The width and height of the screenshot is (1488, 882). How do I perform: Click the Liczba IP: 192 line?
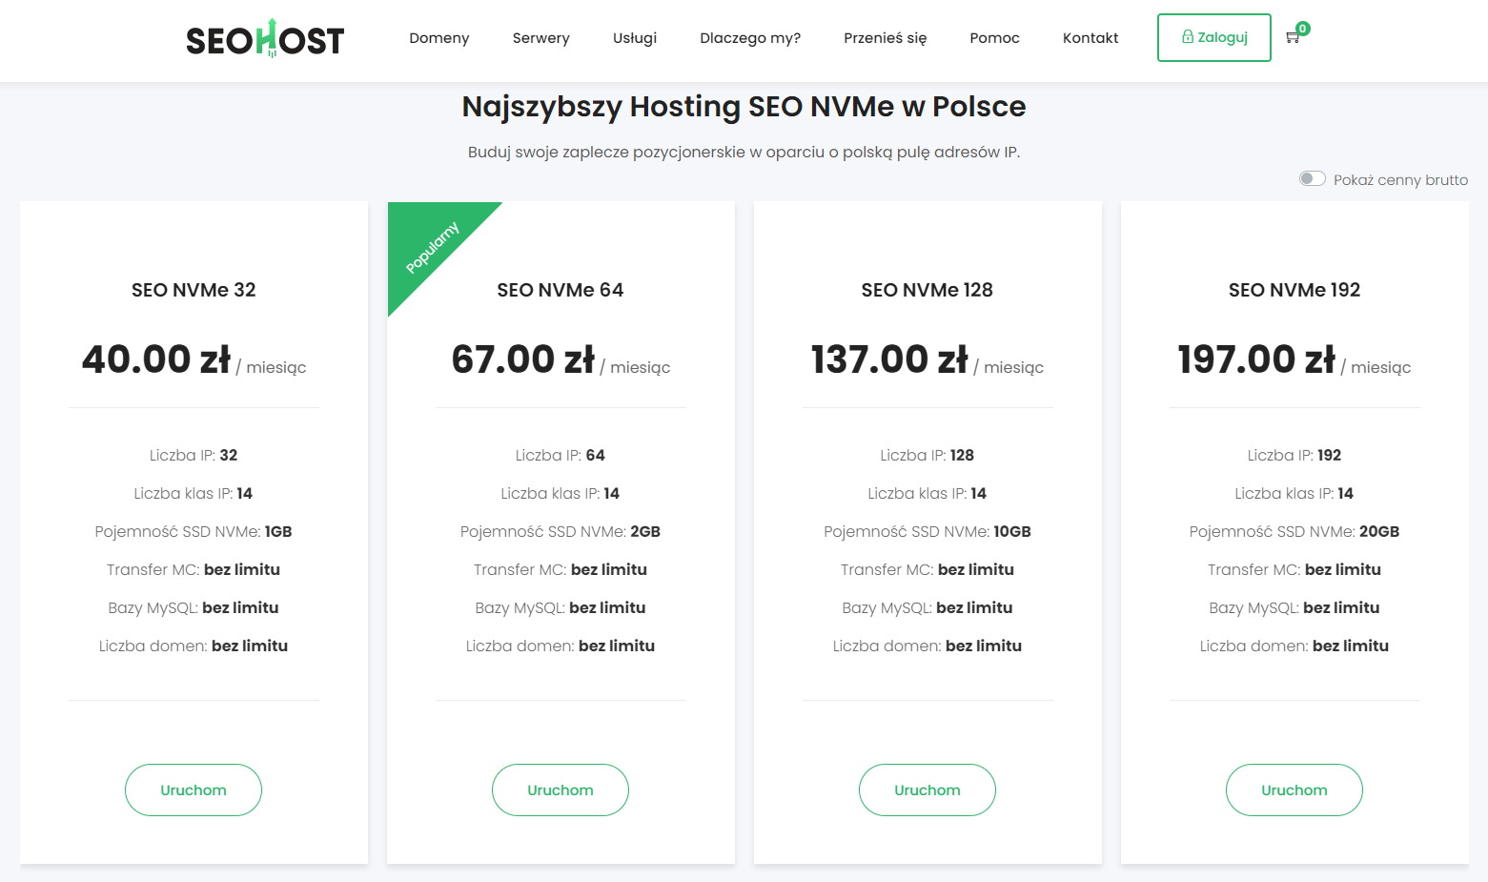[x=1294, y=456]
